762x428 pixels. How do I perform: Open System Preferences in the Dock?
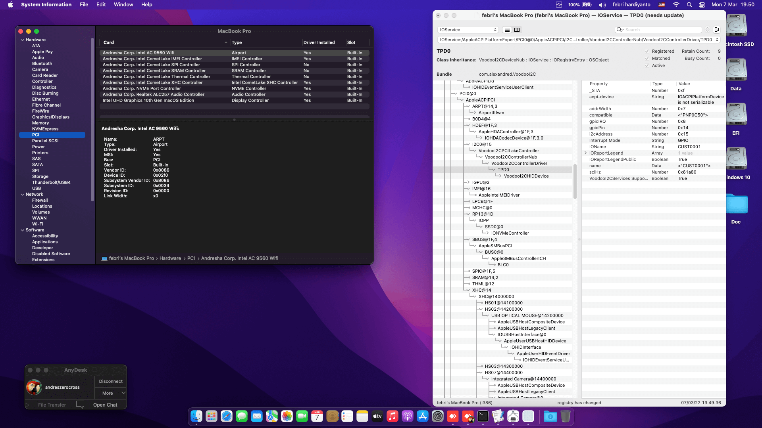[x=438, y=416]
